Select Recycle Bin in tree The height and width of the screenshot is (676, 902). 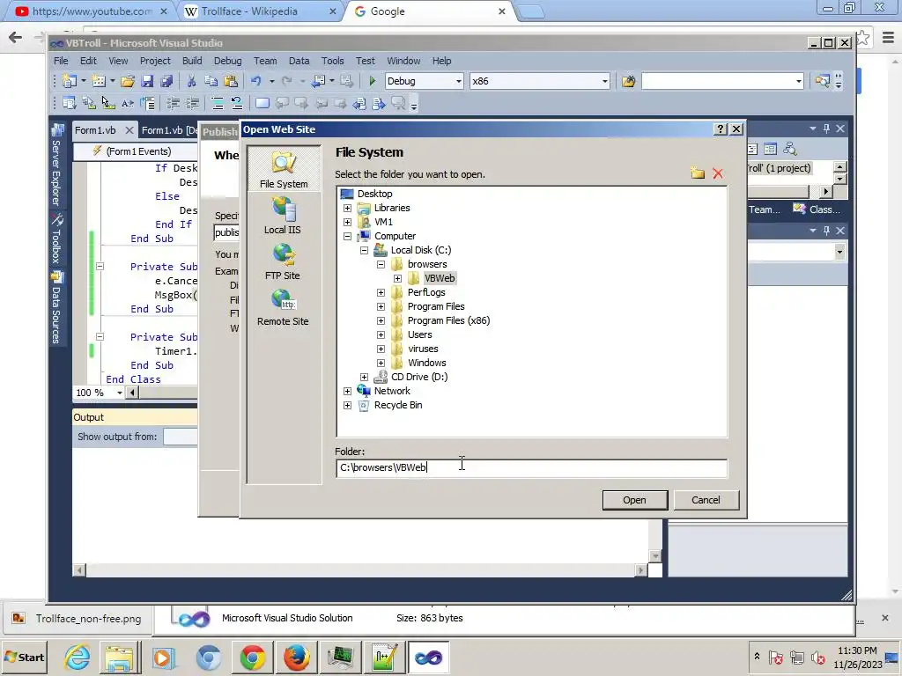click(x=398, y=405)
